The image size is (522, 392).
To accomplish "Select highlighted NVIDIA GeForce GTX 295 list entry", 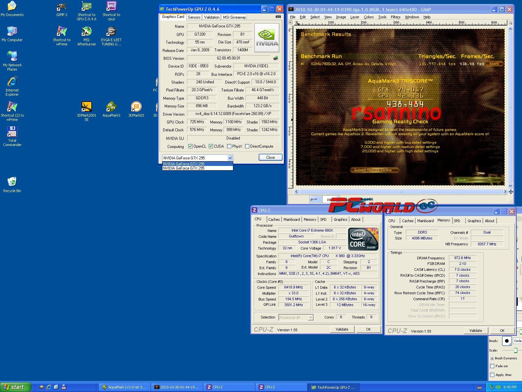I will (x=198, y=164).
